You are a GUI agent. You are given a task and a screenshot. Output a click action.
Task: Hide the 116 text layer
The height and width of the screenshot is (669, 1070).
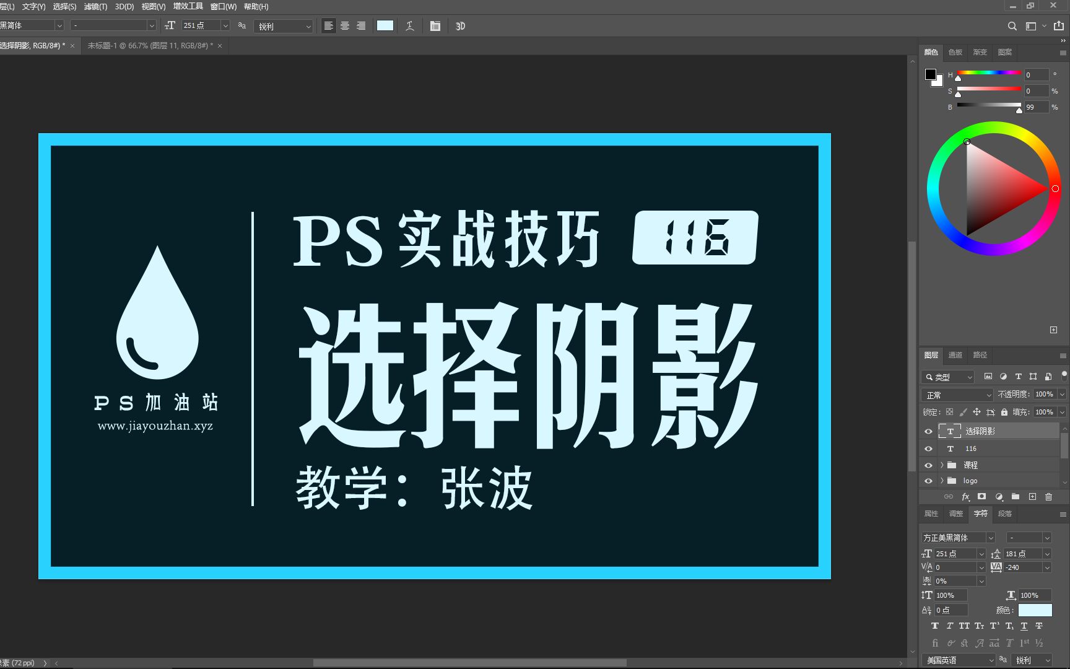928,449
